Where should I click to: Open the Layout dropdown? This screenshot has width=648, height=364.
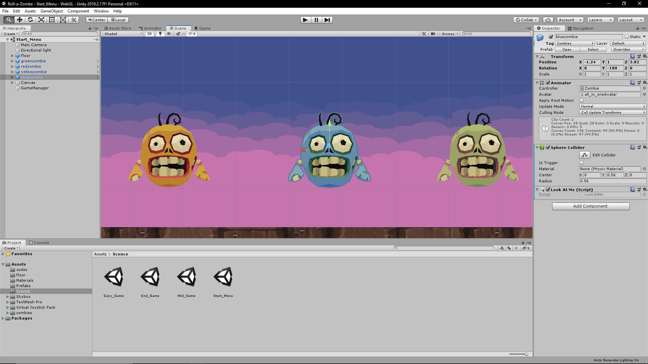(x=630, y=20)
